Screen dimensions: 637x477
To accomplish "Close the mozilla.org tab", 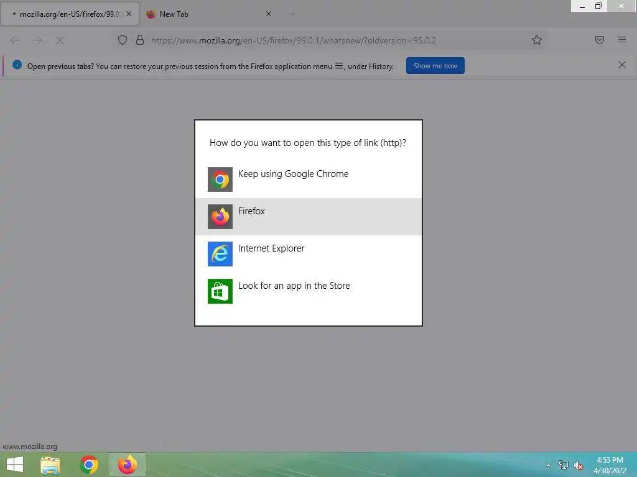I will coord(129,14).
